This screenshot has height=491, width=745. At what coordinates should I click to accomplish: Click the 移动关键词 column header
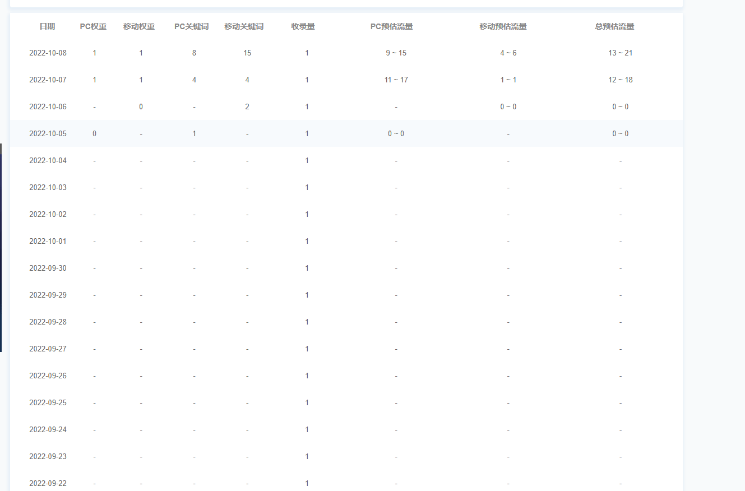244,26
